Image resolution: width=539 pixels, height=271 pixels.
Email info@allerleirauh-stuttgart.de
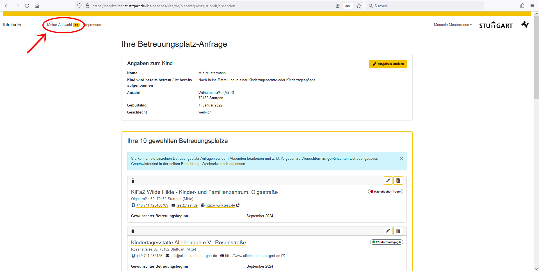193,256
